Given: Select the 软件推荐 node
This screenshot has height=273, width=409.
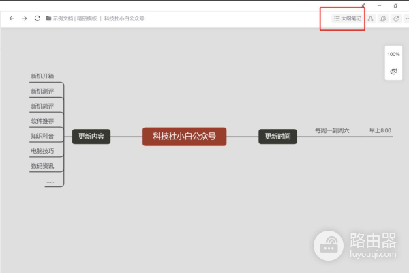Looking at the screenshot, I should tap(42, 121).
